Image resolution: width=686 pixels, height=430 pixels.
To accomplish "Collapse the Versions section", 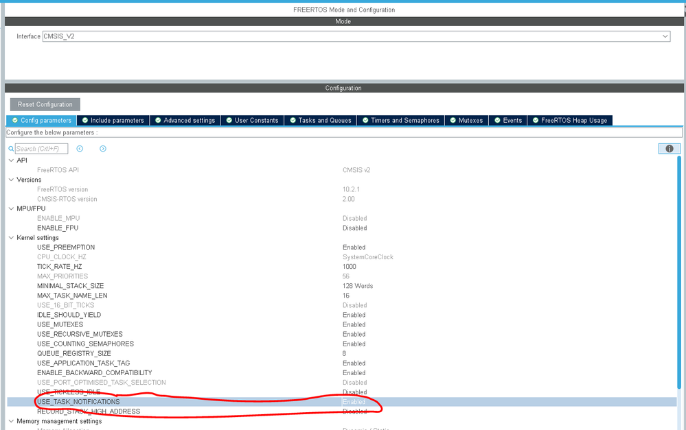I will tap(12, 180).
